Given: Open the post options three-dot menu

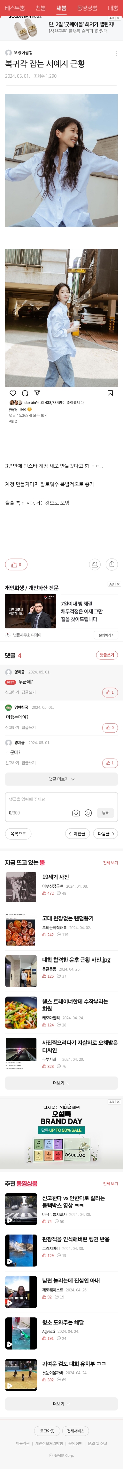Looking at the screenshot, I should 116,54.
